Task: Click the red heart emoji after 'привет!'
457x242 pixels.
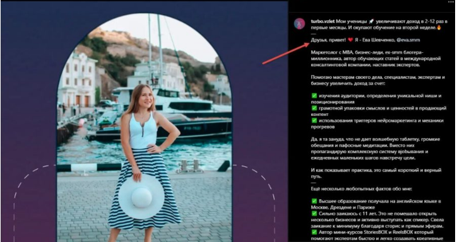Action: pyautogui.click(x=350, y=40)
